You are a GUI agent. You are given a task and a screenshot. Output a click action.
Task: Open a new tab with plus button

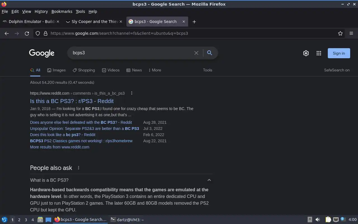194,22
